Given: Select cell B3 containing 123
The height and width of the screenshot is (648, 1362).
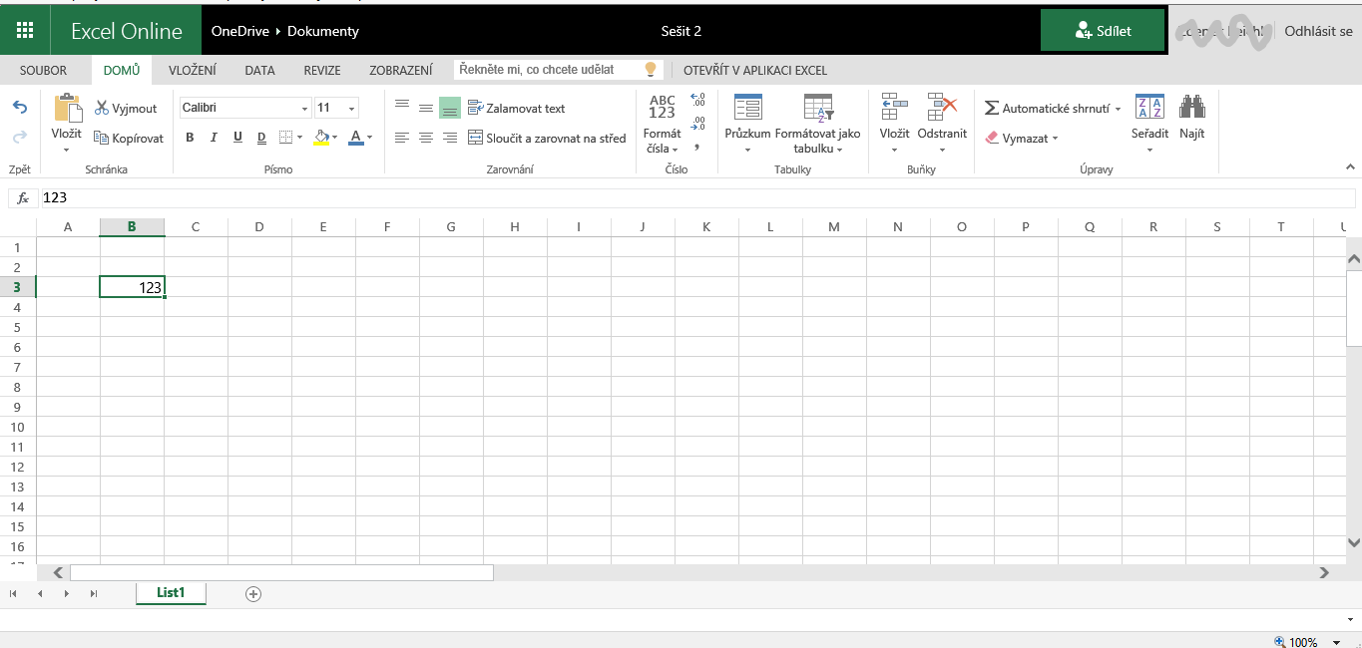Looking at the screenshot, I should 132,287.
